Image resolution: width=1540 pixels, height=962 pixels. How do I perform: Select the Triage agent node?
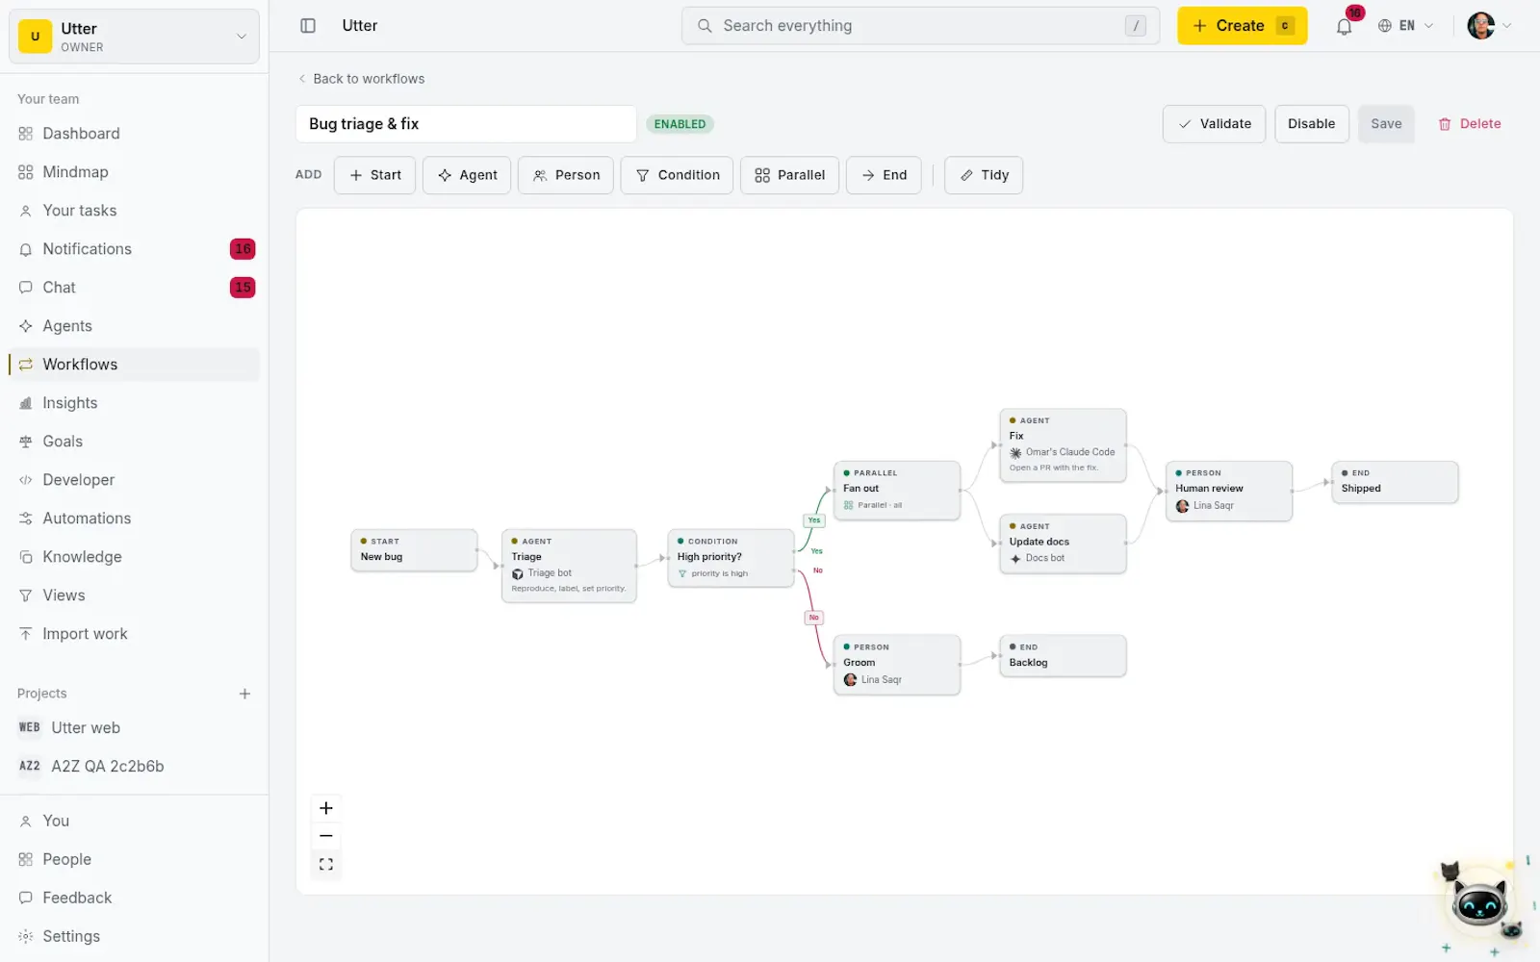tap(569, 566)
